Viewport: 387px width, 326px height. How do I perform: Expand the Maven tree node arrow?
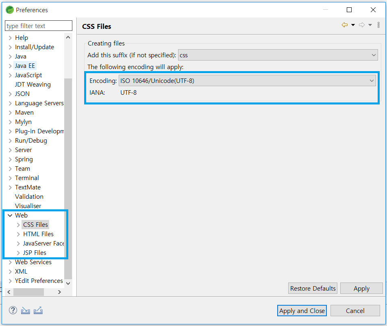[10, 113]
